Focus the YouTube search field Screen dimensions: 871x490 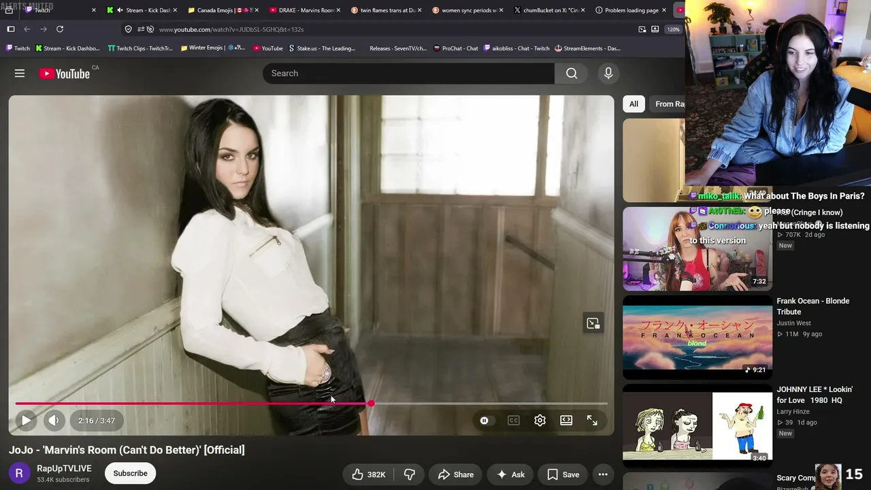[x=408, y=73]
